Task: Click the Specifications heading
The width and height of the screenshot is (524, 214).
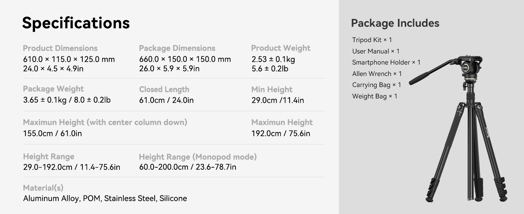Action: 76,23
